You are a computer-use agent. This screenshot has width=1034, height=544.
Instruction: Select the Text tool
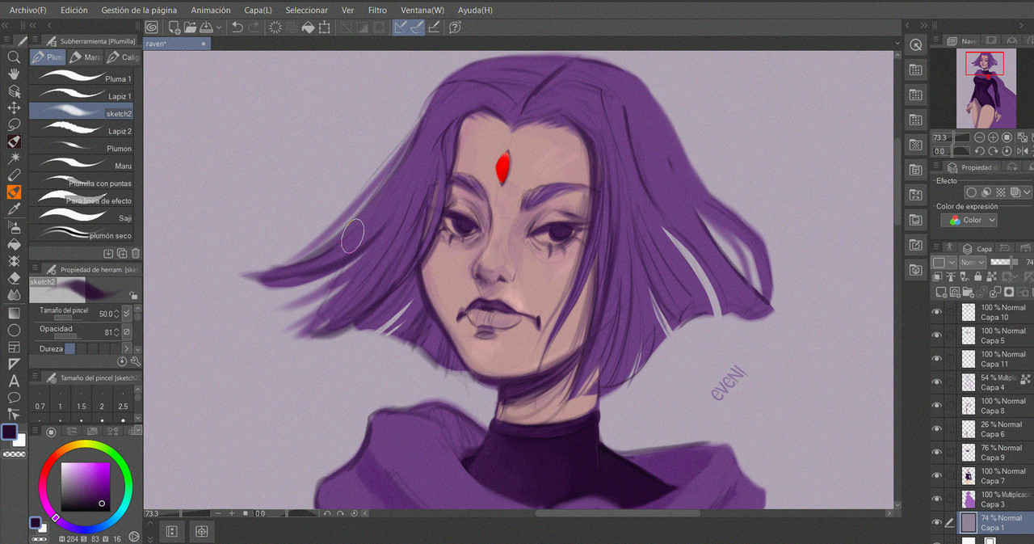coord(14,381)
